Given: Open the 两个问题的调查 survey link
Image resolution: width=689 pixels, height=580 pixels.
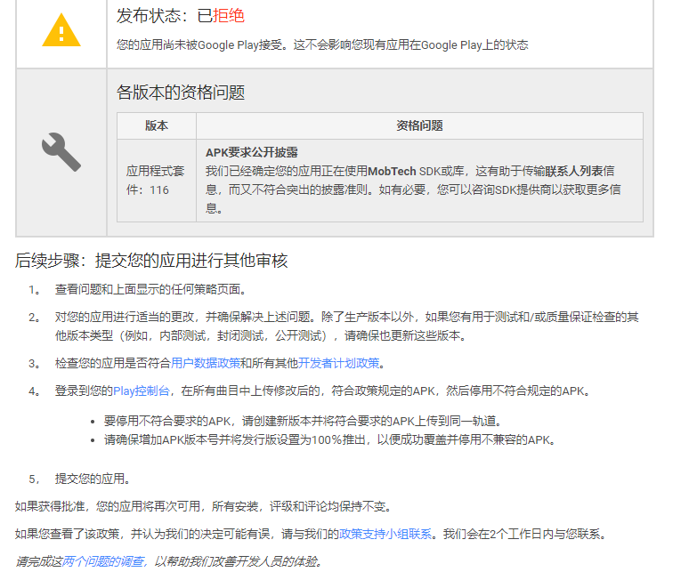Looking at the screenshot, I should [103, 561].
